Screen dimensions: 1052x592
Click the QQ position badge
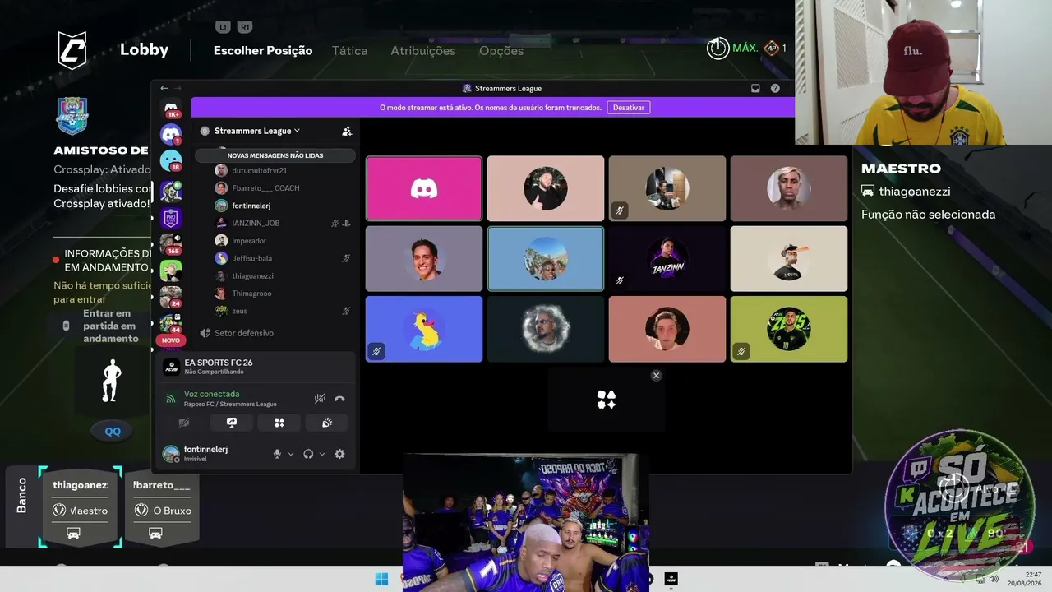tap(113, 432)
